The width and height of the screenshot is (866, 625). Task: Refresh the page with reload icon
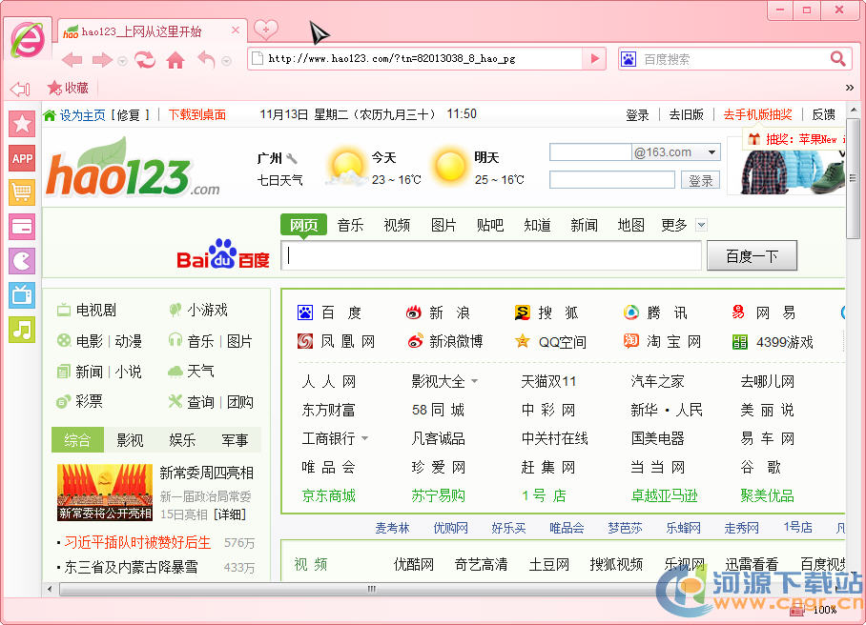[x=145, y=60]
